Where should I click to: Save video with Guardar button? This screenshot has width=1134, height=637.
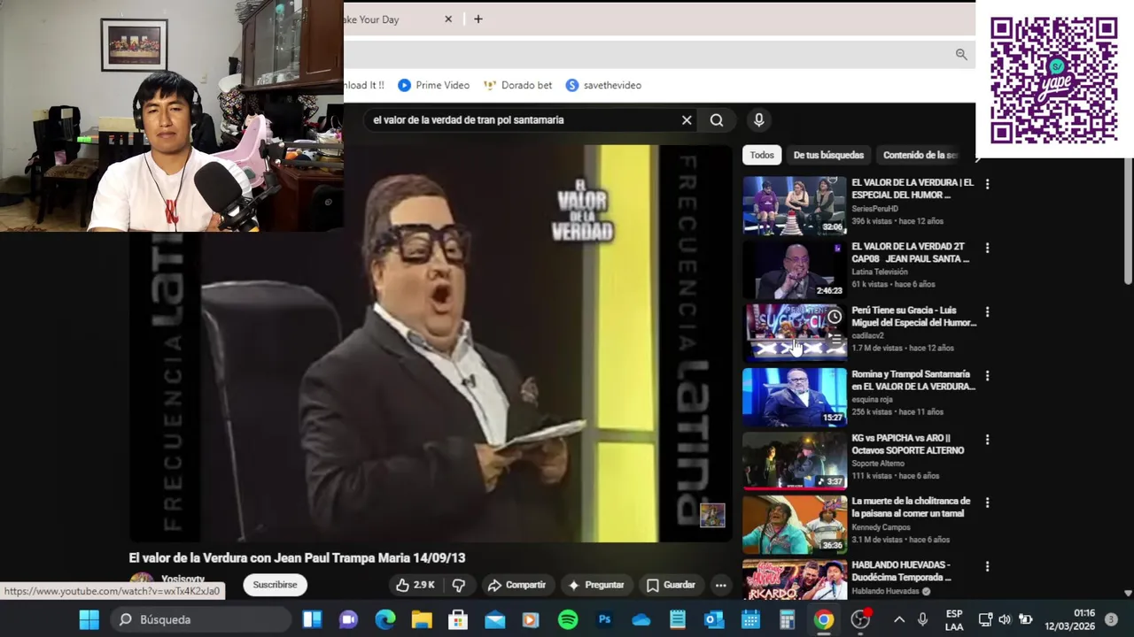point(671,585)
